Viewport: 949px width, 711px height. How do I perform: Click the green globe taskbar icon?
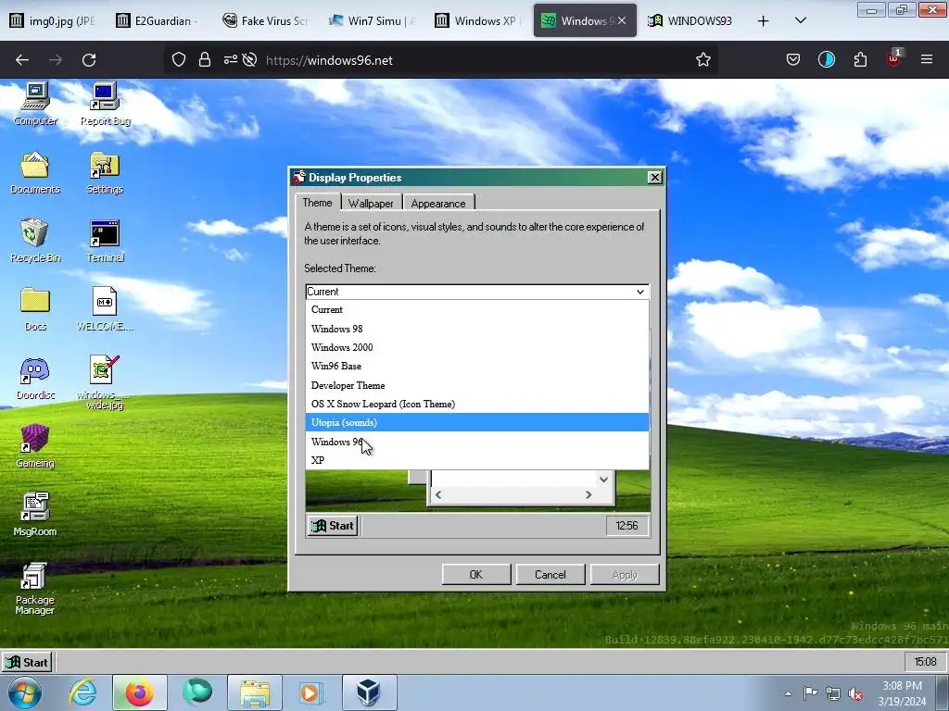click(197, 692)
